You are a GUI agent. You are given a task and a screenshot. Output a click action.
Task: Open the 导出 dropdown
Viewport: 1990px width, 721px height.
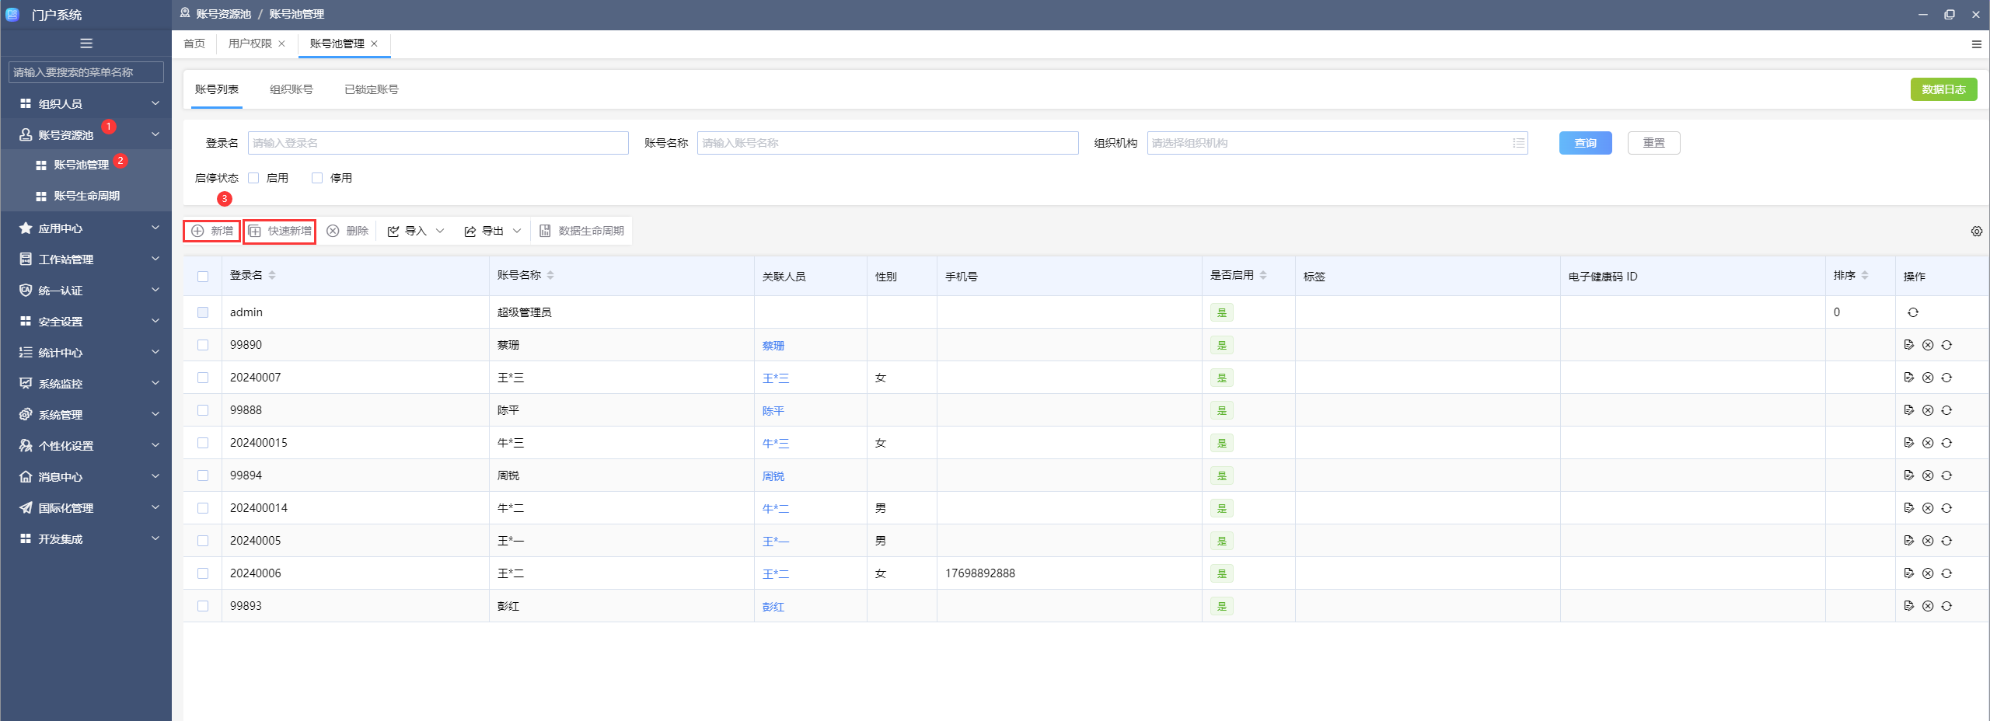(x=493, y=231)
